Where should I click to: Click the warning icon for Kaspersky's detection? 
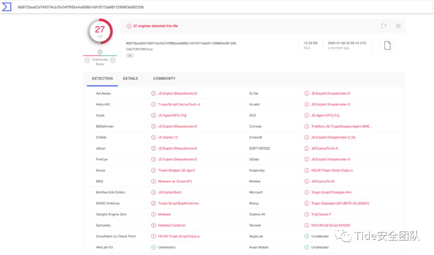coord(307,170)
